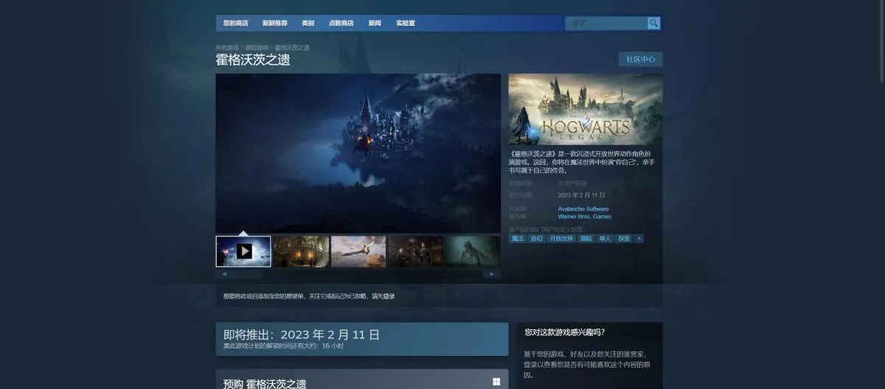Viewport: 885px width, 389px height.
Task: Select the 奇幻 tag
Action: click(x=536, y=239)
